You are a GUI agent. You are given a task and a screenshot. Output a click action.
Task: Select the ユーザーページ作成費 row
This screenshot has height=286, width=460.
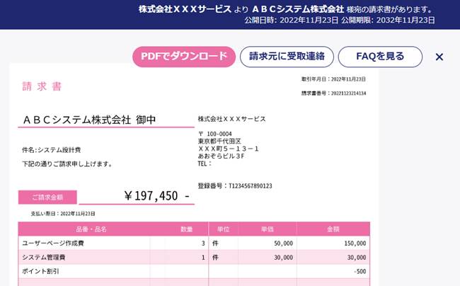click(x=194, y=244)
